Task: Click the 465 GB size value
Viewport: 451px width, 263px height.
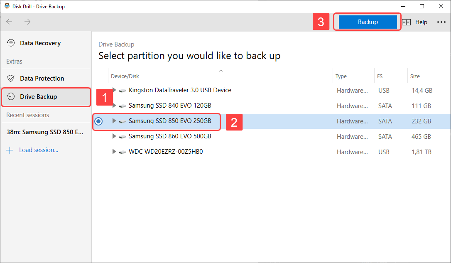Action: pos(421,137)
